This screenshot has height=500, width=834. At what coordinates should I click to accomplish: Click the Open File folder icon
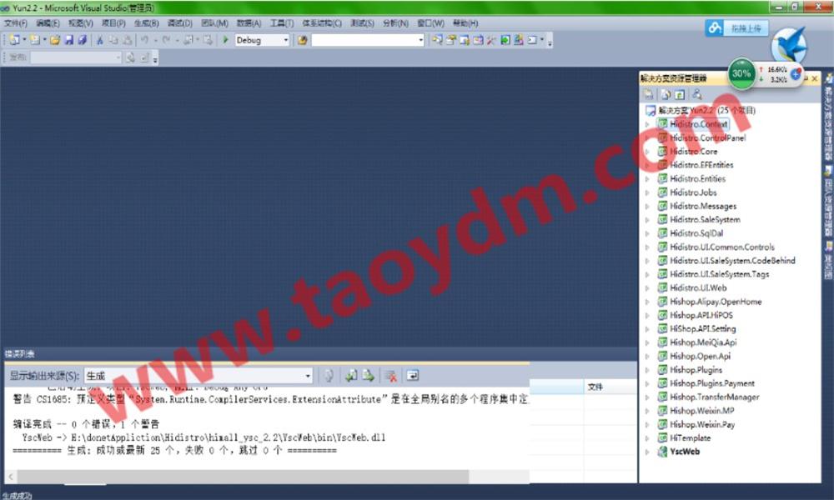tap(55, 40)
